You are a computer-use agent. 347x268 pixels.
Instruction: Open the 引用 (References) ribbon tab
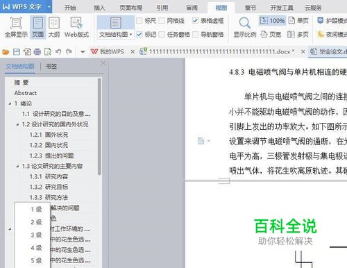click(162, 8)
